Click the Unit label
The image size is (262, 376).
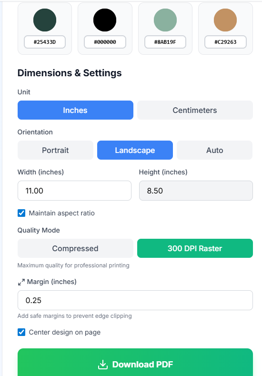(x=24, y=92)
